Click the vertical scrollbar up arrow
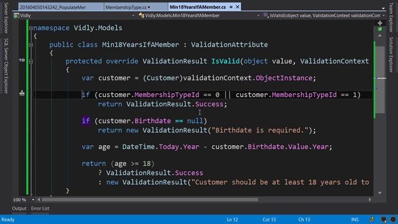 point(380,36)
